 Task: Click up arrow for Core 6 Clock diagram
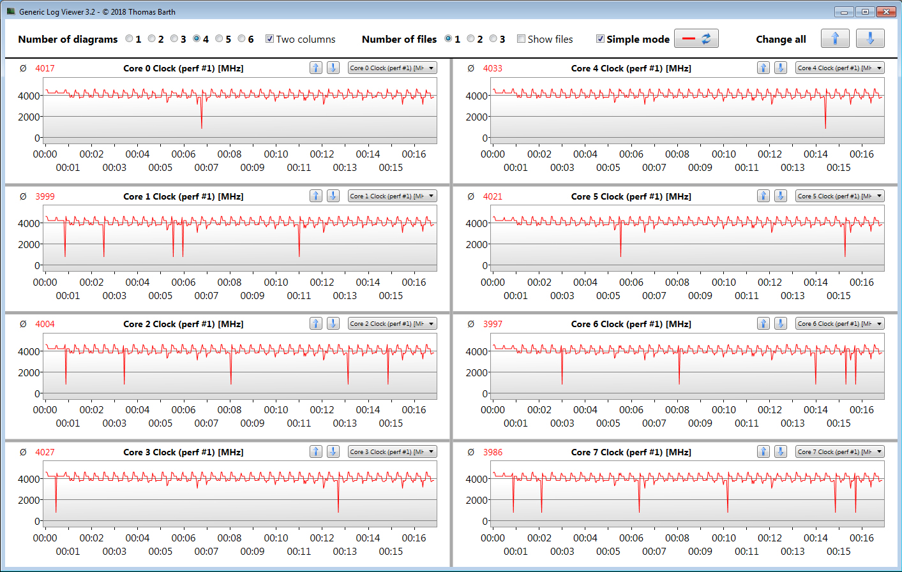[x=763, y=323]
